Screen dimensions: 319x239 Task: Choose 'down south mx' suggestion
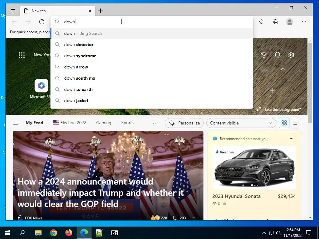152,78
